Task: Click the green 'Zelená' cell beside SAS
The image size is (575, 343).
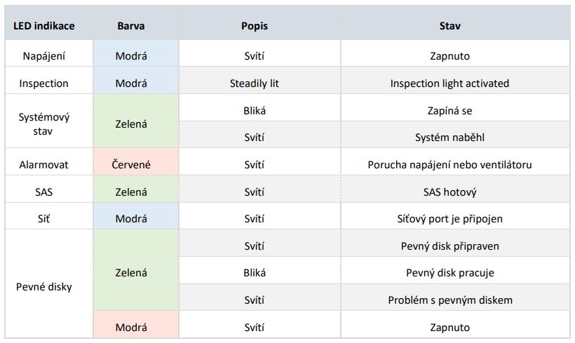Action: point(131,191)
